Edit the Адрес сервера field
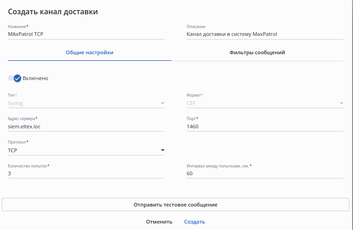 point(86,126)
